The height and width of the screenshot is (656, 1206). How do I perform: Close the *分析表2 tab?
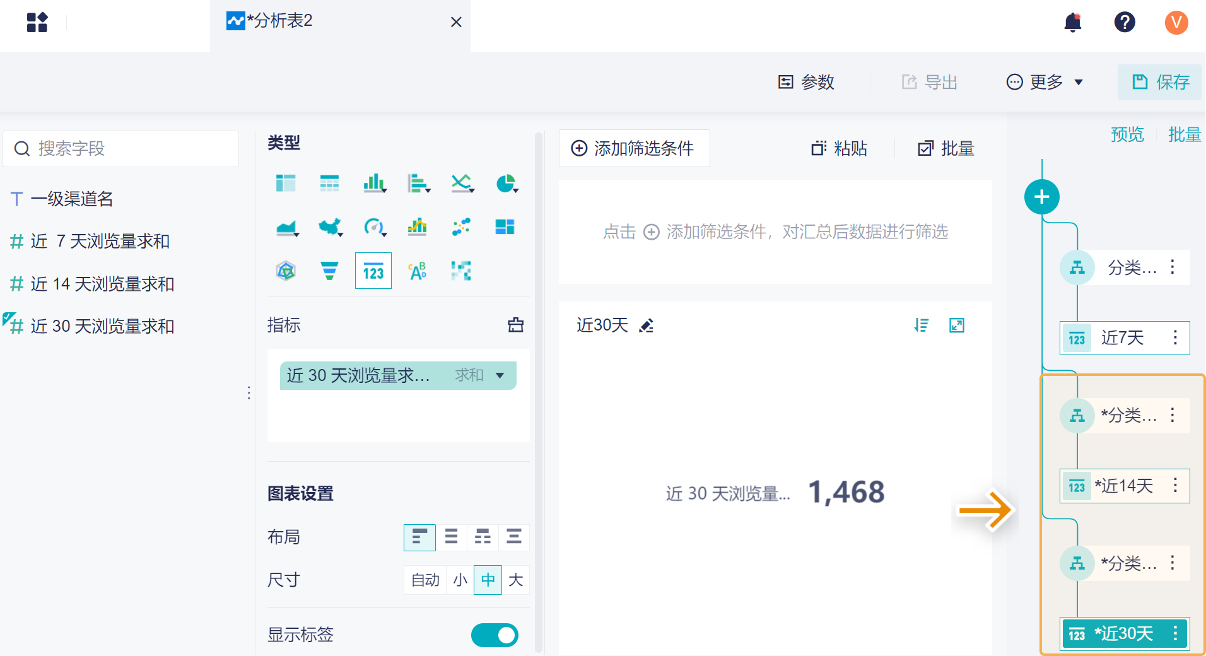point(457,22)
